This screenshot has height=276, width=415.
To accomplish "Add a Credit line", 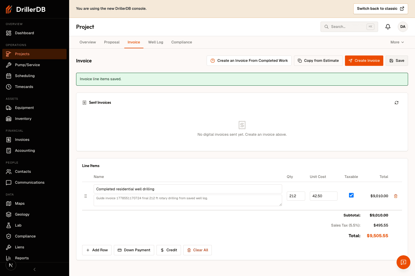I will pyautogui.click(x=169, y=250).
